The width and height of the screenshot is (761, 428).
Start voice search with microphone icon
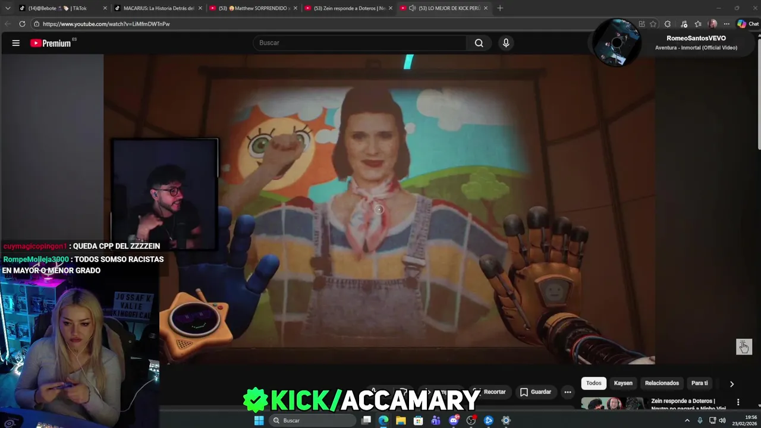pyautogui.click(x=506, y=43)
